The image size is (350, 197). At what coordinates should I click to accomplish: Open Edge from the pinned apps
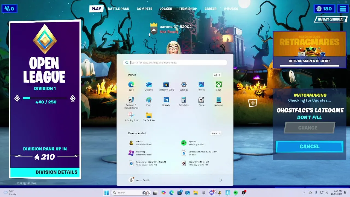point(131,86)
